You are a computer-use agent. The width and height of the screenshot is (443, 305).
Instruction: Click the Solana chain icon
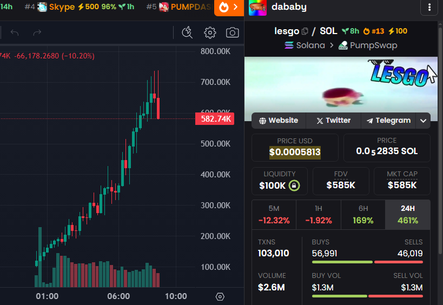[x=289, y=45]
